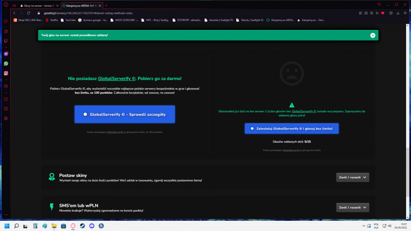Viewport: 411px width, 231px height.
Task: Open Windows taskbar search
Action: tap(16, 226)
